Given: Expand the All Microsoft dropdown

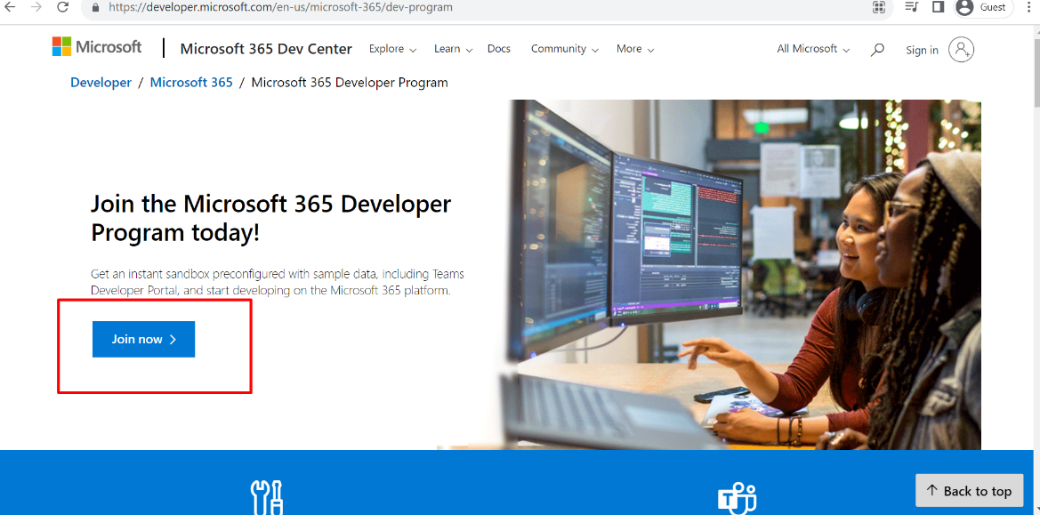Looking at the screenshot, I should click(813, 49).
